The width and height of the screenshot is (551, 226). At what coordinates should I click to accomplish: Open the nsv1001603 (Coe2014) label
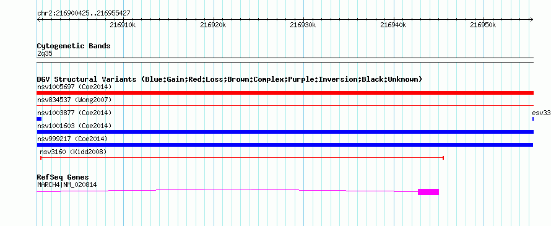(x=74, y=126)
